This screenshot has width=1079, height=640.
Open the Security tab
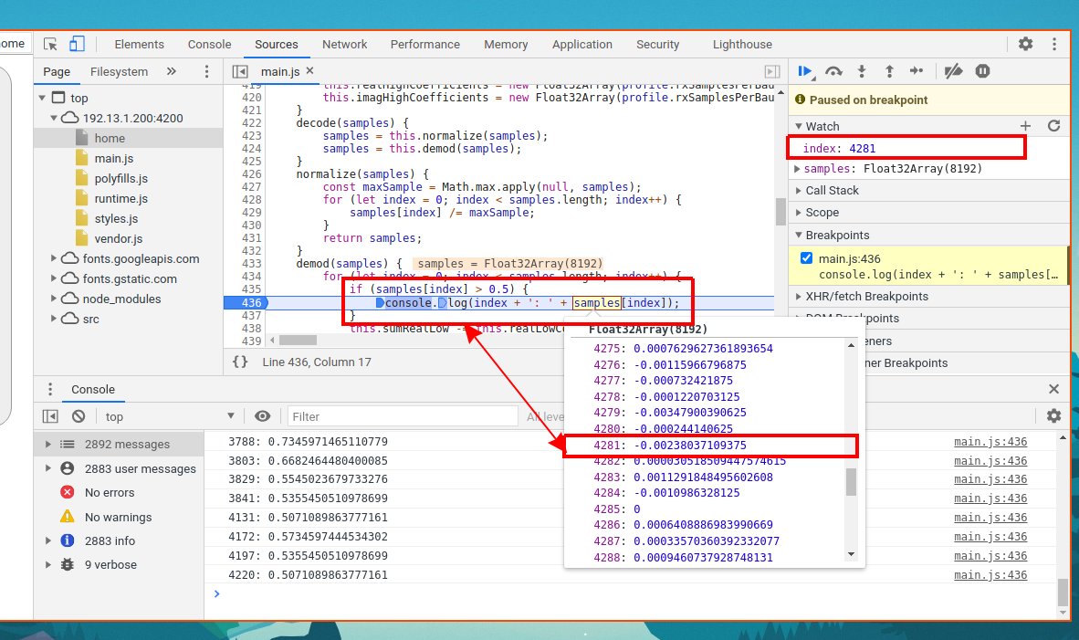click(658, 44)
